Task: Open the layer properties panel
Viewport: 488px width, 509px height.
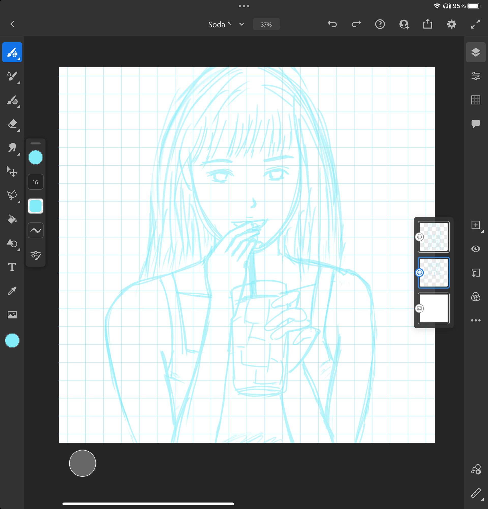Action: 476,76
